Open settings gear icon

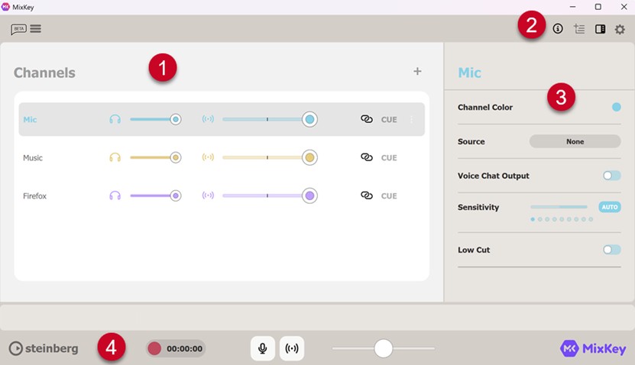point(620,29)
